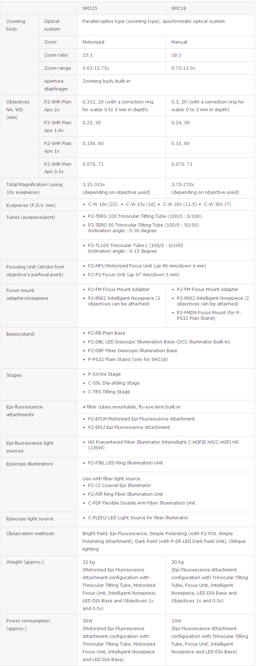Select the P2-SHR Plan Apo 2x label
Image resolution: width=256 pixels, height=666 pixels.
(58, 106)
